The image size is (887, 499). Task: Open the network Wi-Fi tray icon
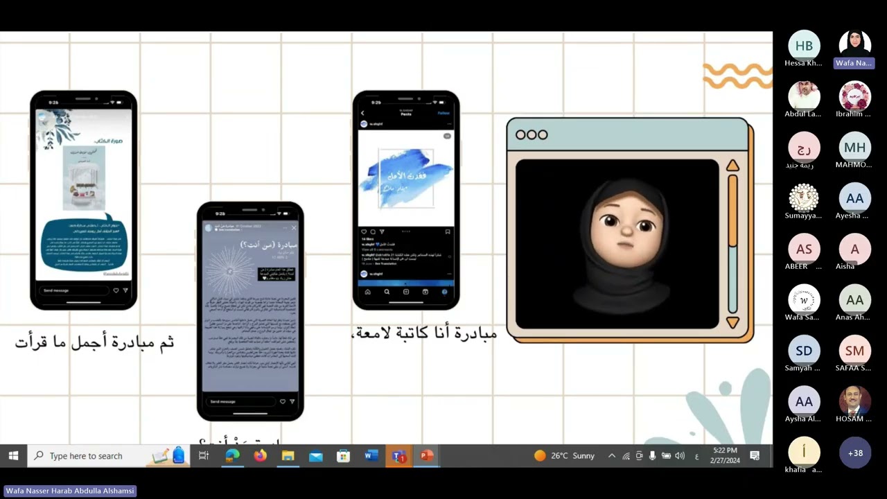(x=626, y=455)
